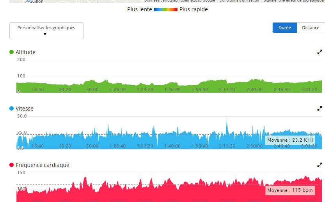
Task: Click the speed color gradient legend
Action: [x=166, y=9]
